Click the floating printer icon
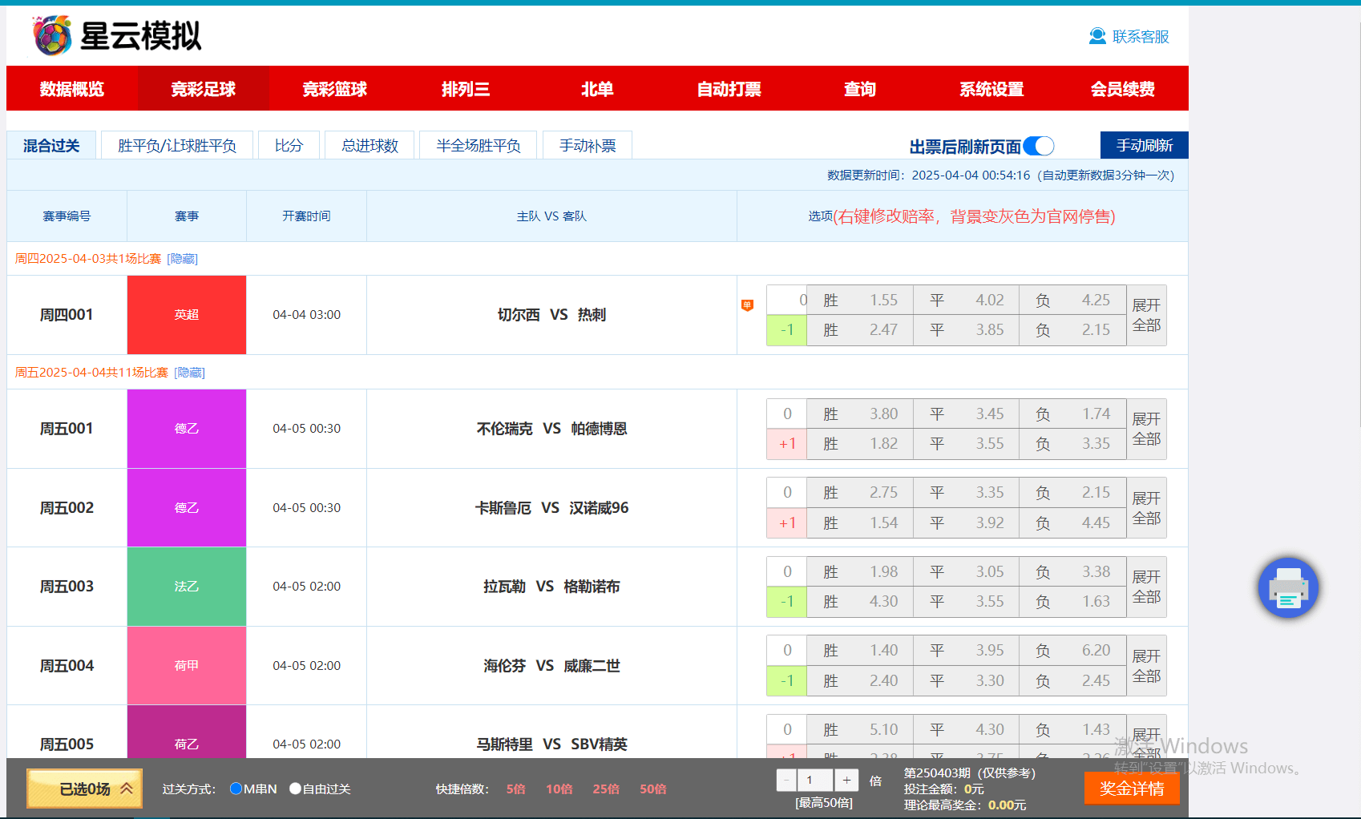This screenshot has height=819, width=1361. [x=1288, y=588]
